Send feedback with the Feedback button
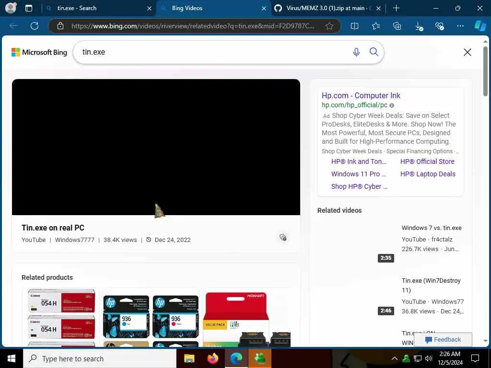Viewport: 491px width, 368px height. tap(443, 340)
